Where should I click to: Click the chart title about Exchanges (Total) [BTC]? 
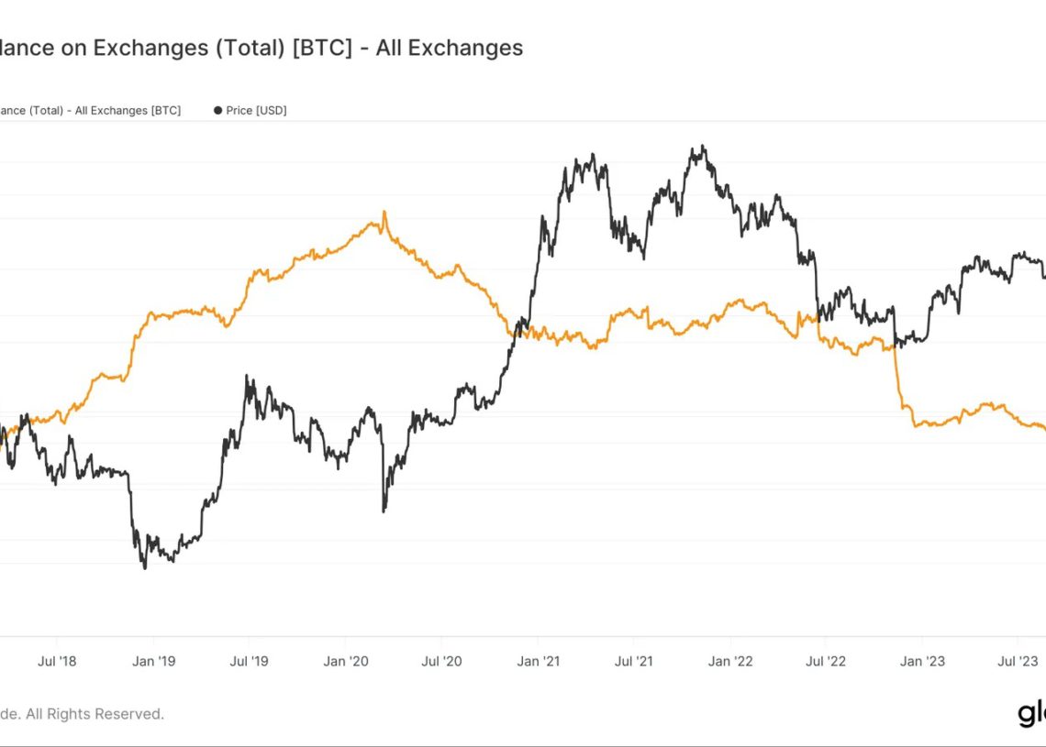[261, 48]
